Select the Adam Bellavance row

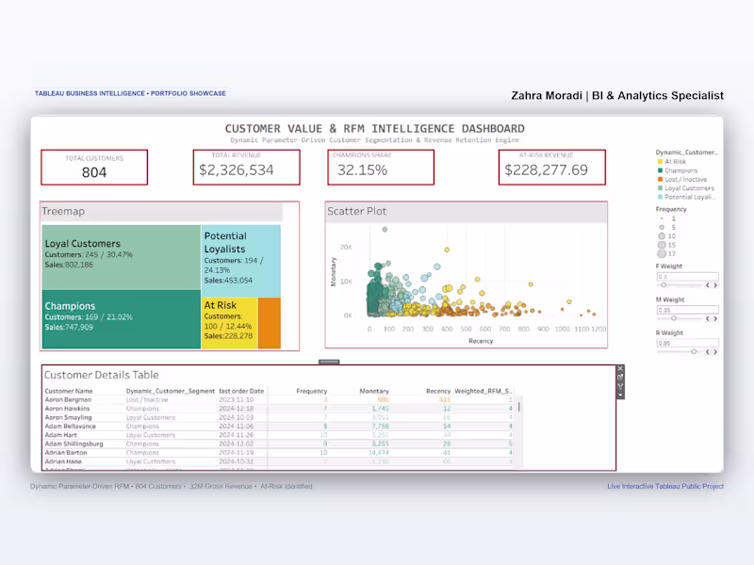[279, 427]
